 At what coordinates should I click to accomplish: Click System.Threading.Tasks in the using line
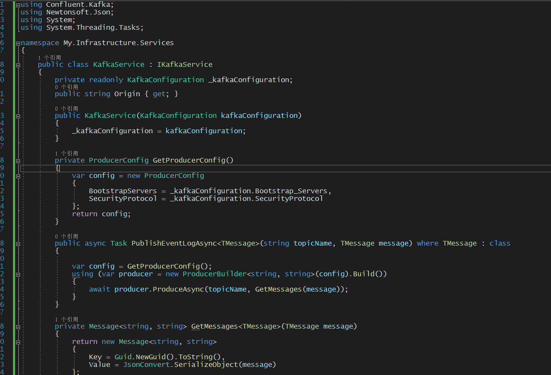tap(93, 28)
